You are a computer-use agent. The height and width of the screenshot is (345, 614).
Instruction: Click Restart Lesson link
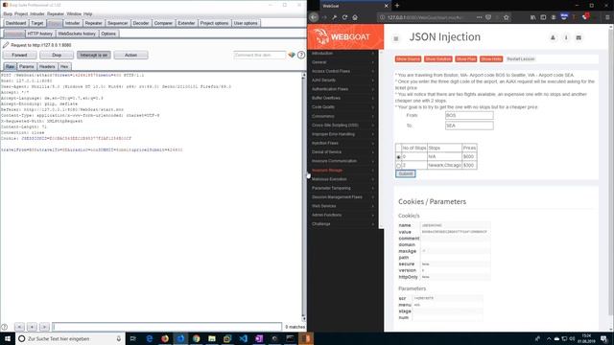pyautogui.click(x=520, y=59)
